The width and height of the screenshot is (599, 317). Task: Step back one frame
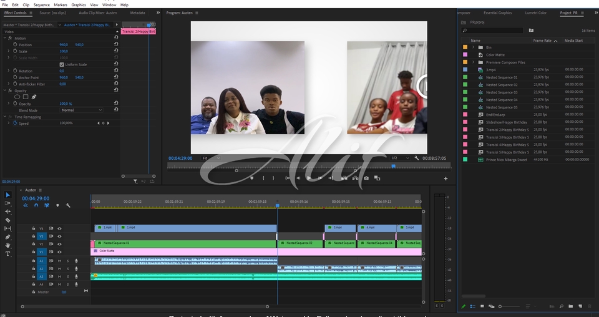click(x=298, y=178)
